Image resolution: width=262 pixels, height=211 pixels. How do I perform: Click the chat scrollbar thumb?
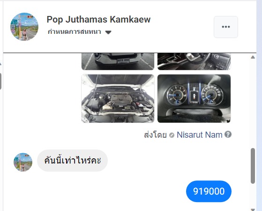(253, 166)
